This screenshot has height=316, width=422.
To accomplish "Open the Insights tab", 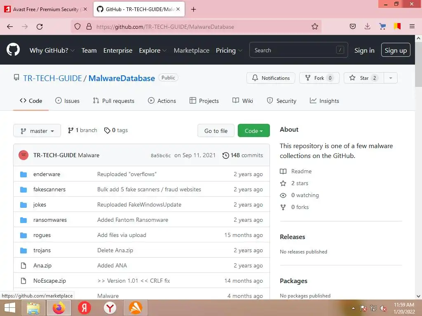I will 324,101.
